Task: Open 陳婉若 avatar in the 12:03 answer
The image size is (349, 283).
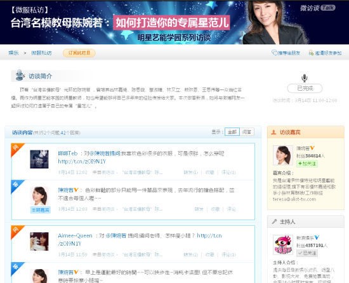Action: pyautogui.click(x=39, y=196)
